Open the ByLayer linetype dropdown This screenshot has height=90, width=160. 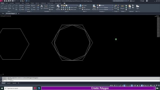coord(106,9)
